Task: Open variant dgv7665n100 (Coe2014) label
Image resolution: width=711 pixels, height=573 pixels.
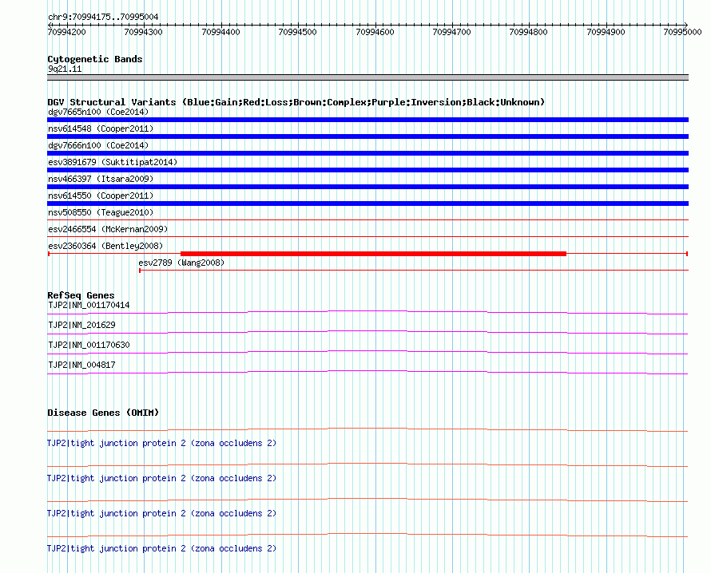Action: click(x=98, y=112)
